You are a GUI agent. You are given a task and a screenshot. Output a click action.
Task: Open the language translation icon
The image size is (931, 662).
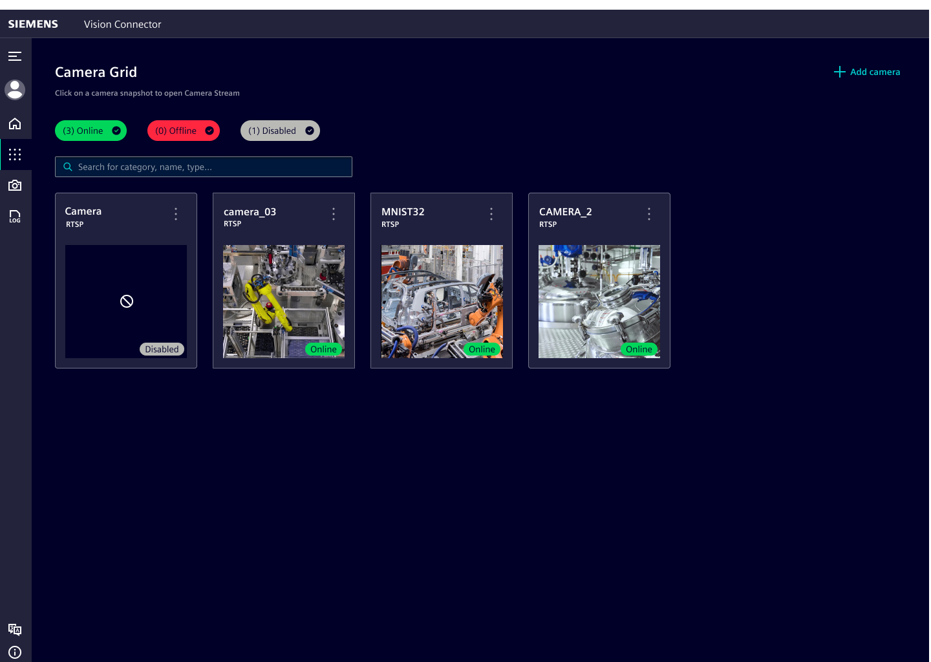(x=15, y=629)
